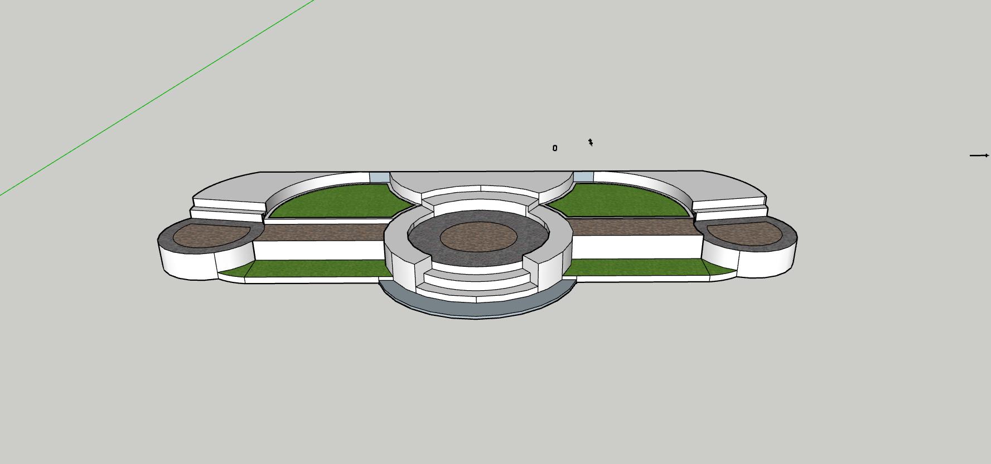Select the right light-blue panel on back wall
Image resolution: width=991 pixels, height=464 pixels.
[x=583, y=177]
